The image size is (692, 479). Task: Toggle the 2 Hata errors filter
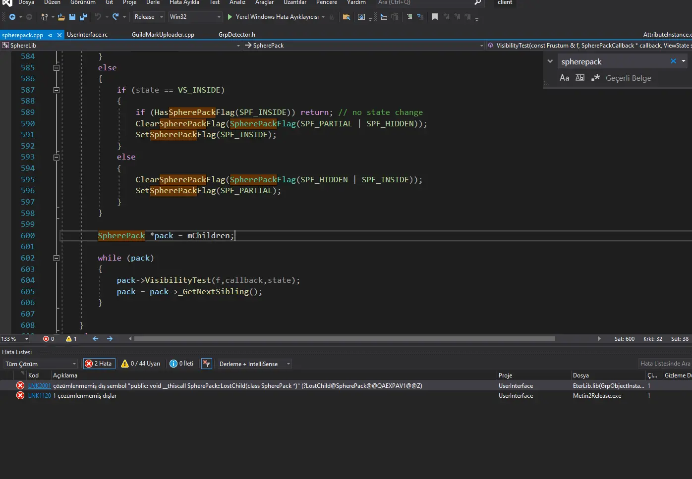[99, 364]
